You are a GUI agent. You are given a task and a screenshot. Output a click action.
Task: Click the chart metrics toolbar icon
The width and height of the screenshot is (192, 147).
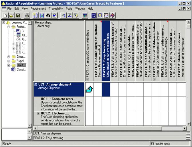[x=106, y=15]
